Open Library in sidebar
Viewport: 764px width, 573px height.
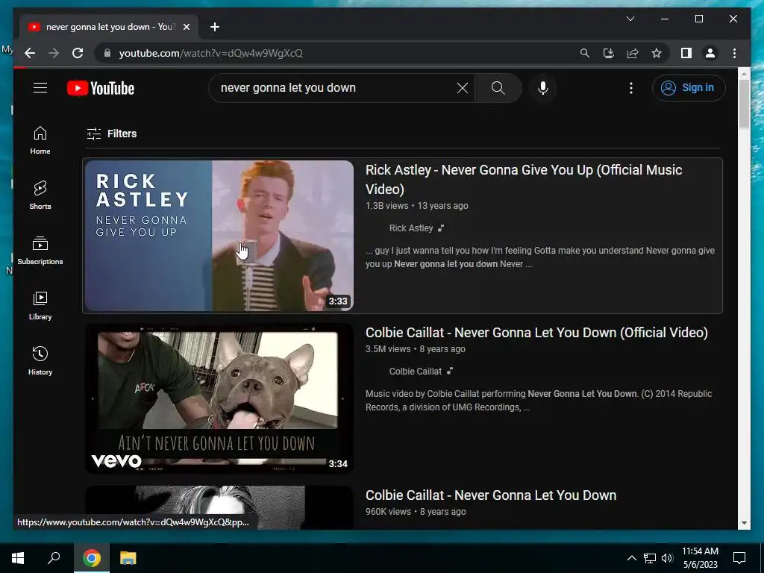(40, 305)
